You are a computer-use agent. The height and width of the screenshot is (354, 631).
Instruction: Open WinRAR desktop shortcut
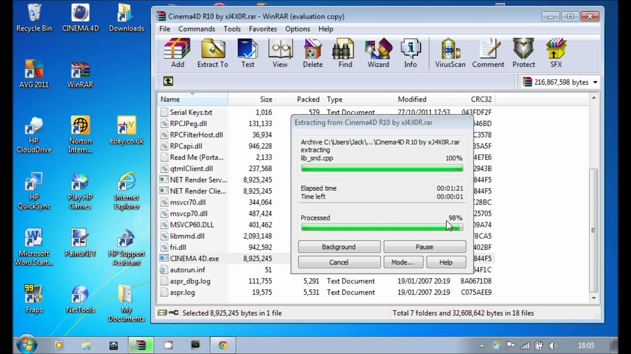click(80, 74)
